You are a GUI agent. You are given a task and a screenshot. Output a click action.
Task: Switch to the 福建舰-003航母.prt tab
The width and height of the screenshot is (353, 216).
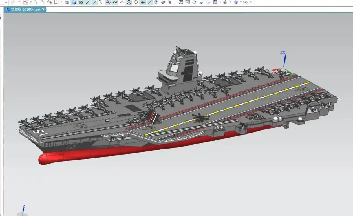(25, 9)
